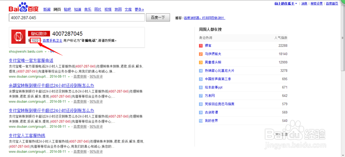This screenshot has width=345, height=157.
Task: Open 搜索设置
Action: 316,3
